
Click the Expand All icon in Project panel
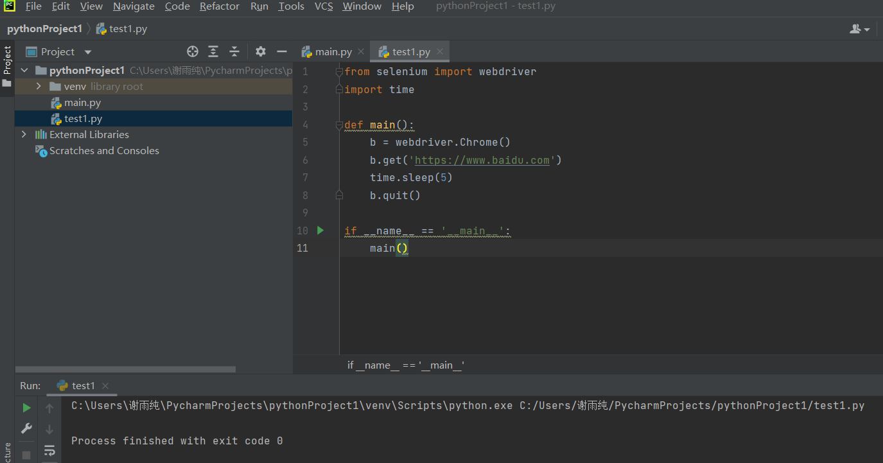(x=213, y=51)
